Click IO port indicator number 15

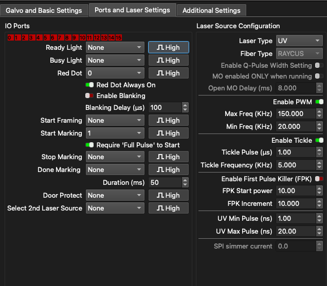[119, 37]
